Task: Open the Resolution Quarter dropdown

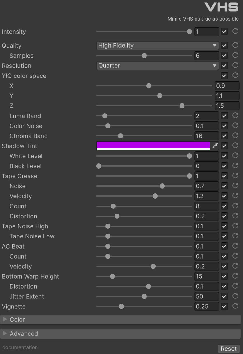Action: coord(158,65)
